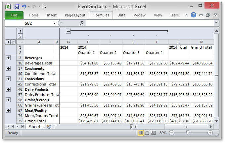Click the zoom out minus button

tap(171, 133)
